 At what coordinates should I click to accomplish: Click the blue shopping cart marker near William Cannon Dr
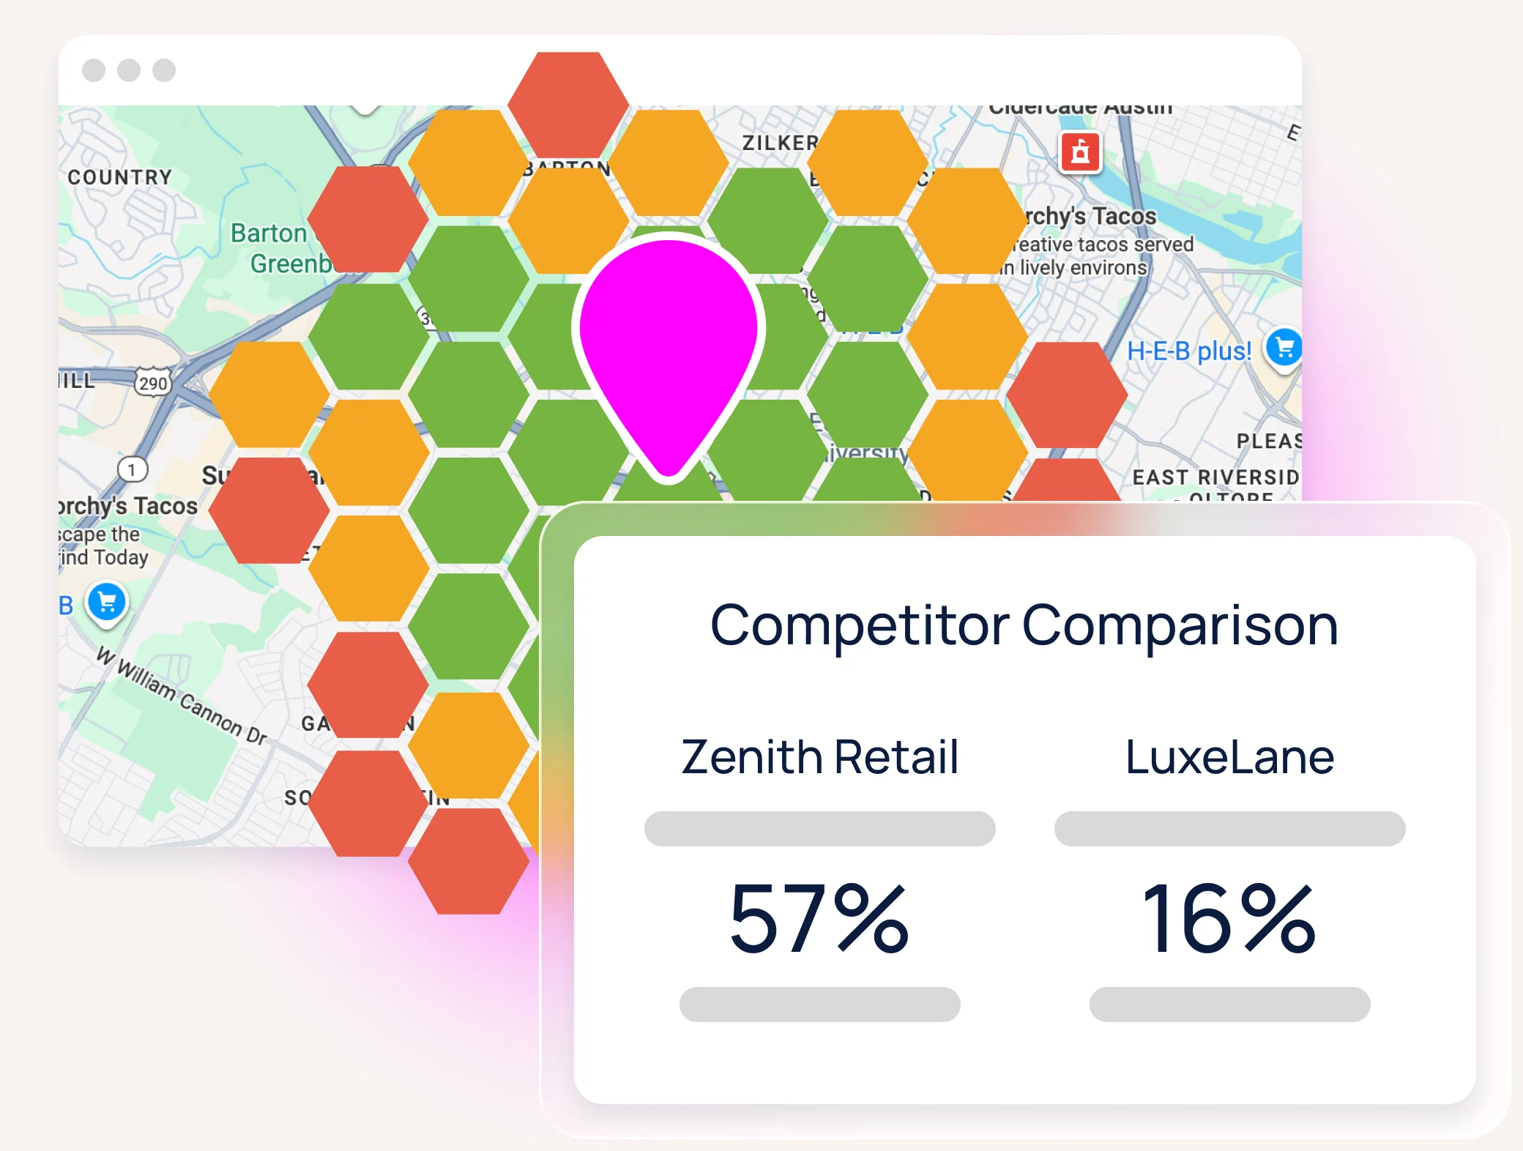point(107,602)
